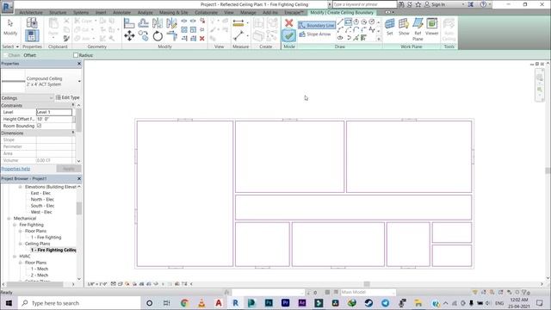Toggle the Radius checkbox
Image resolution: width=551 pixels, height=310 pixels.
pyautogui.click(x=76, y=55)
